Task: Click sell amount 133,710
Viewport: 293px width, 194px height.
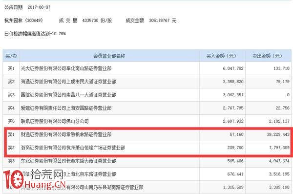Action: point(281,68)
